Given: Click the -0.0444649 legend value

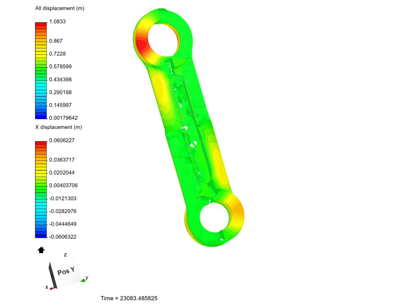Looking at the screenshot, I should click(63, 224).
